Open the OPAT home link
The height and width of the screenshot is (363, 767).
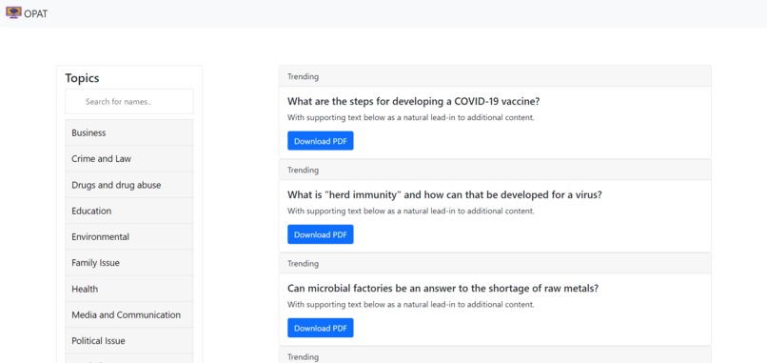pyautogui.click(x=27, y=13)
